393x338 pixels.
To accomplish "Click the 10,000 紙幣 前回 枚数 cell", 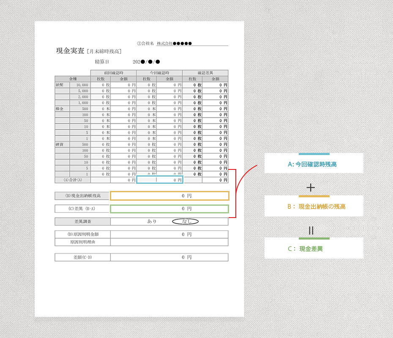I will 101,85.
